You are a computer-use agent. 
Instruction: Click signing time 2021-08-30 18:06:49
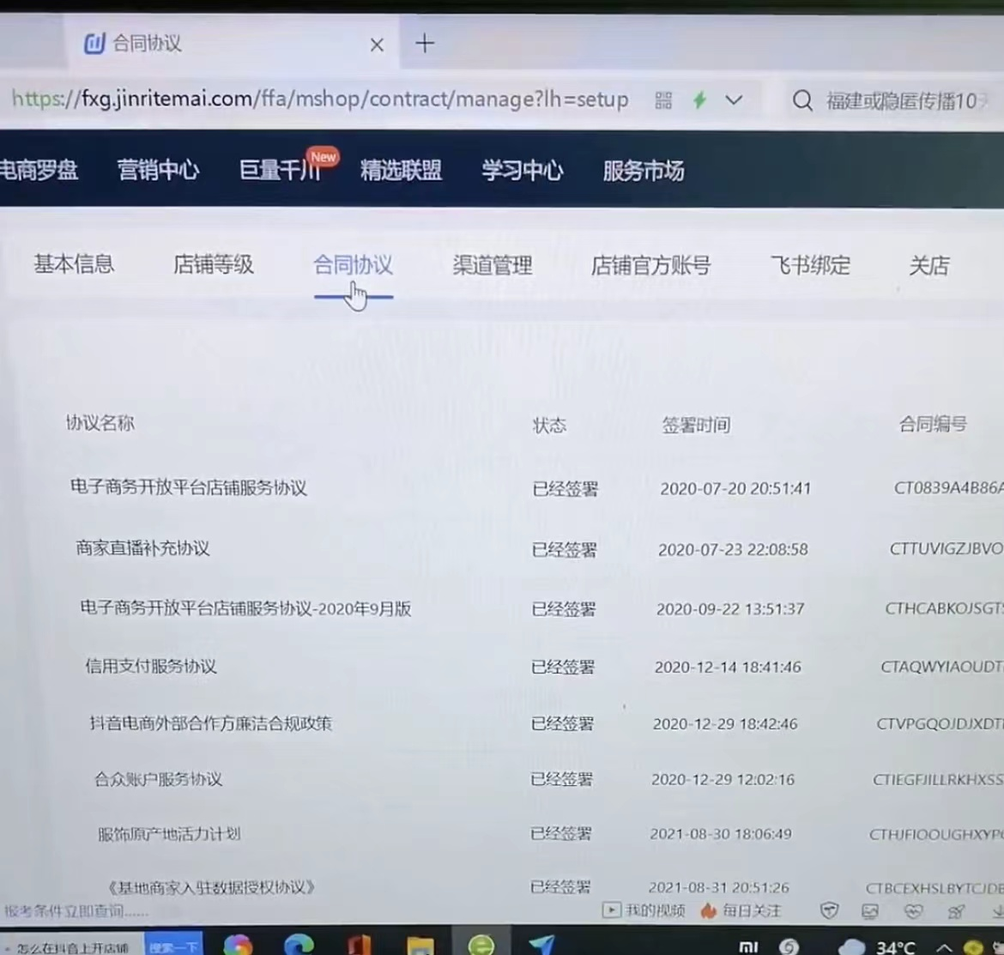[721, 834]
